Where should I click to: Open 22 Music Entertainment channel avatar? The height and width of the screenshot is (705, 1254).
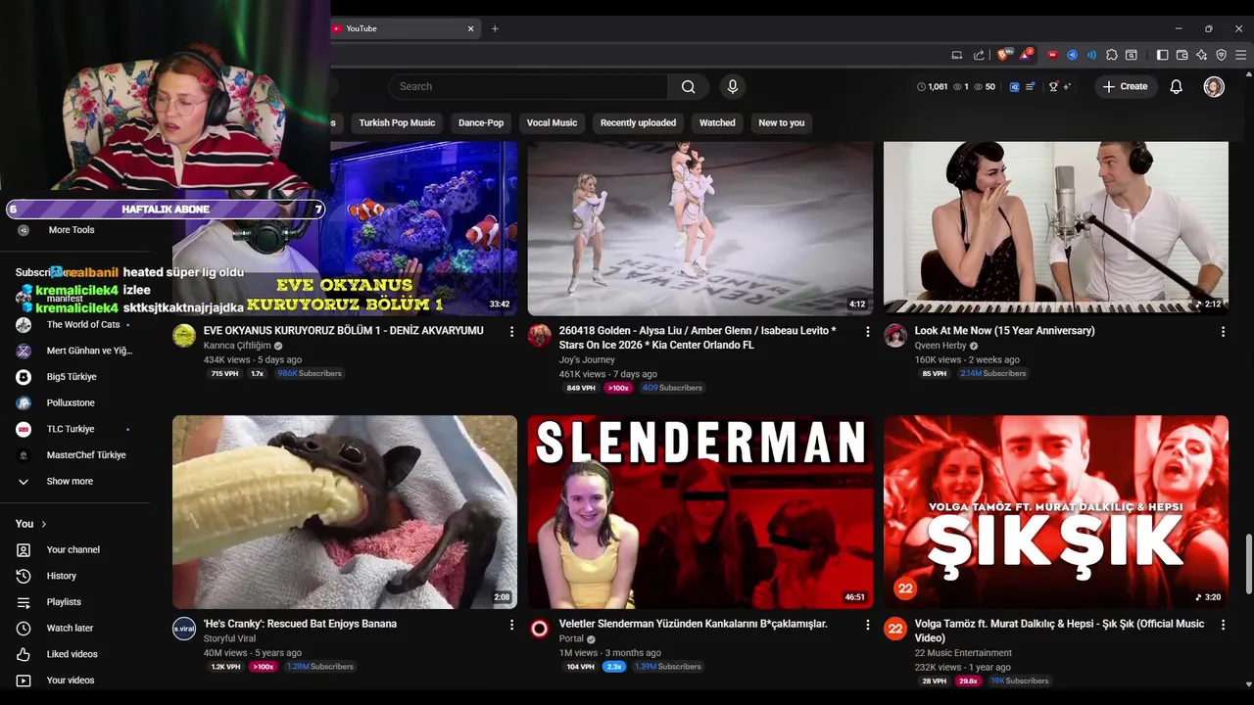coord(895,629)
